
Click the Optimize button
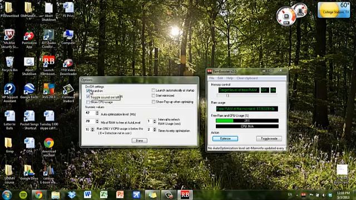225,138
